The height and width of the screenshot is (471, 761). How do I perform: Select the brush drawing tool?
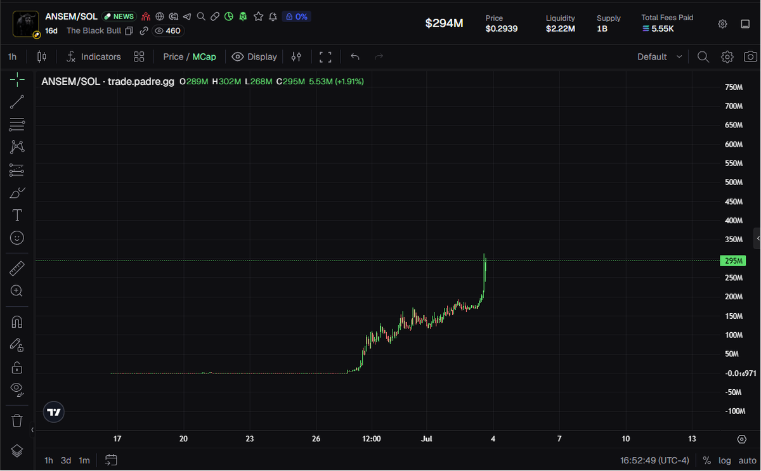click(x=17, y=193)
